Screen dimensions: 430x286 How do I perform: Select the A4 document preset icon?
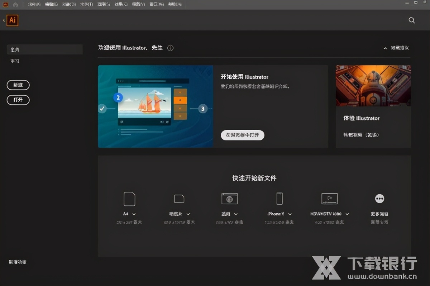[x=129, y=199]
